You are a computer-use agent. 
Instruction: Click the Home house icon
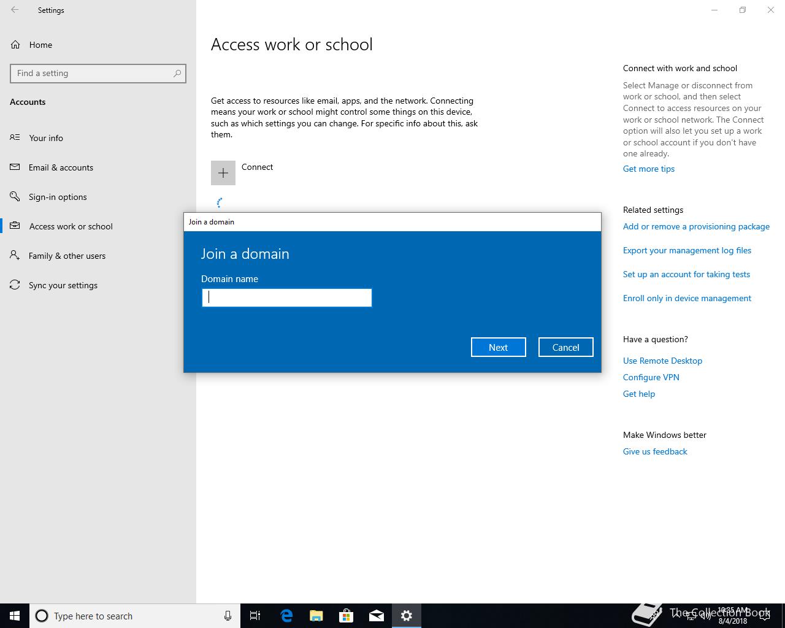pyautogui.click(x=15, y=44)
